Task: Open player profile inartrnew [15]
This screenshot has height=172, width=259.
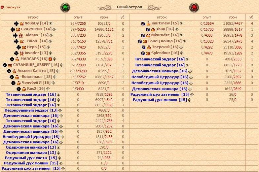Action: 165,23
